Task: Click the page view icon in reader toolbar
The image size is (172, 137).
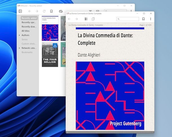Action: coord(93,19)
